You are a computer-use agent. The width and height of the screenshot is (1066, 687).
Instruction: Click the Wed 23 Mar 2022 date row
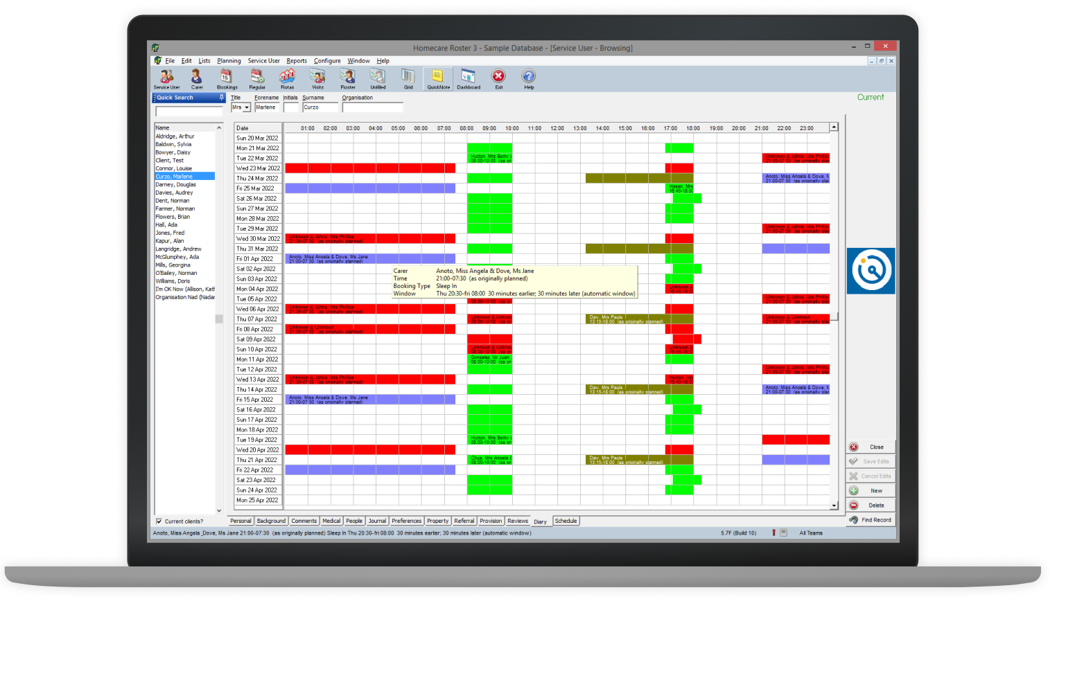coord(258,168)
